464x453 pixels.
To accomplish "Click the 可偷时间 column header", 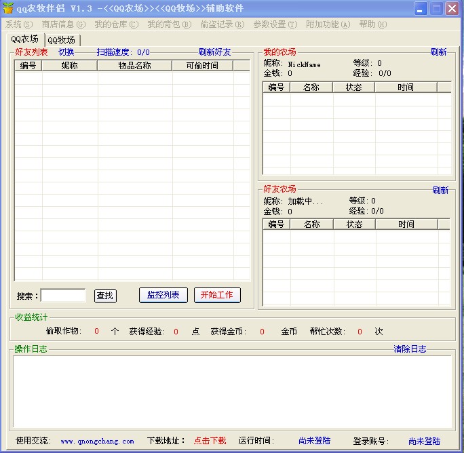I will (x=202, y=65).
